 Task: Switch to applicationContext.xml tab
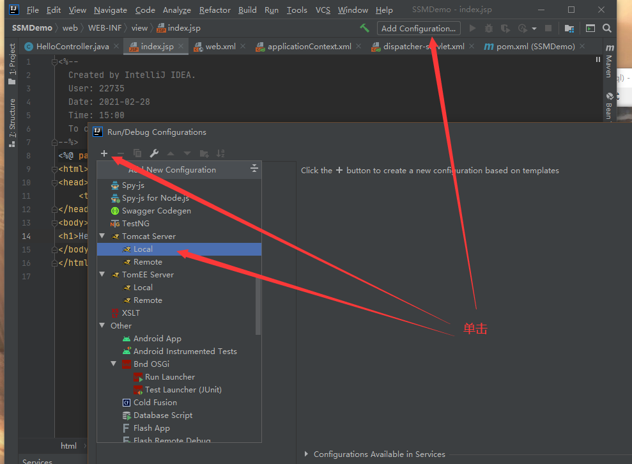click(x=309, y=47)
